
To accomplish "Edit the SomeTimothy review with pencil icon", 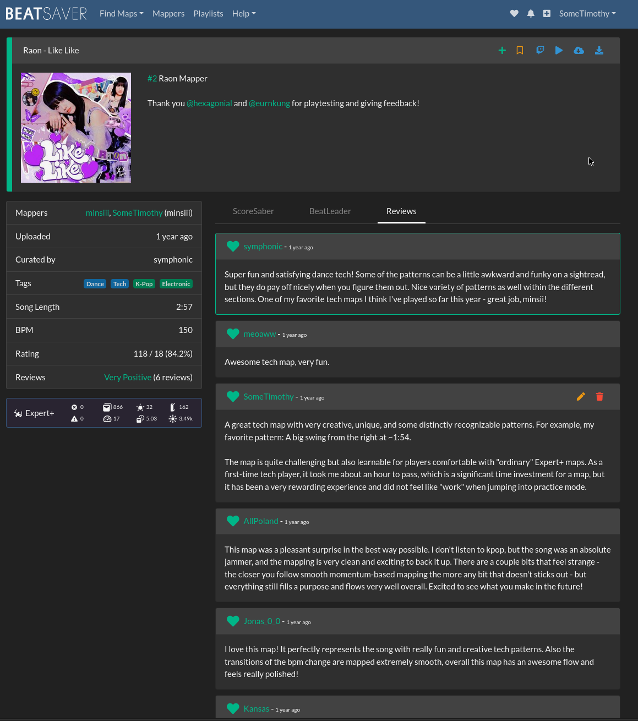I will [581, 397].
